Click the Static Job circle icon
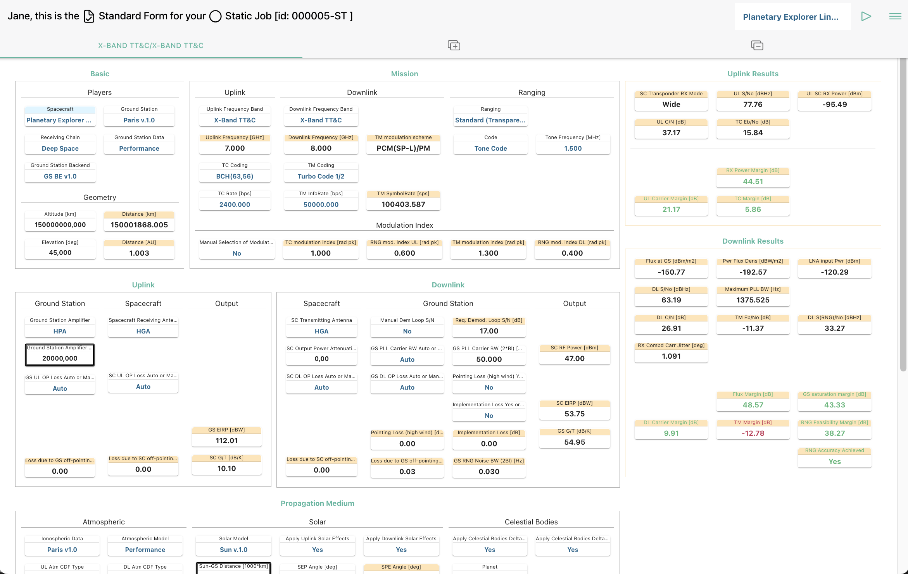The width and height of the screenshot is (908, 574). click(x=215, y=16)
